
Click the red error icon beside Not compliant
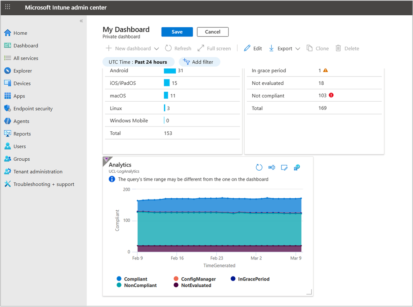(x=331, y=95)
